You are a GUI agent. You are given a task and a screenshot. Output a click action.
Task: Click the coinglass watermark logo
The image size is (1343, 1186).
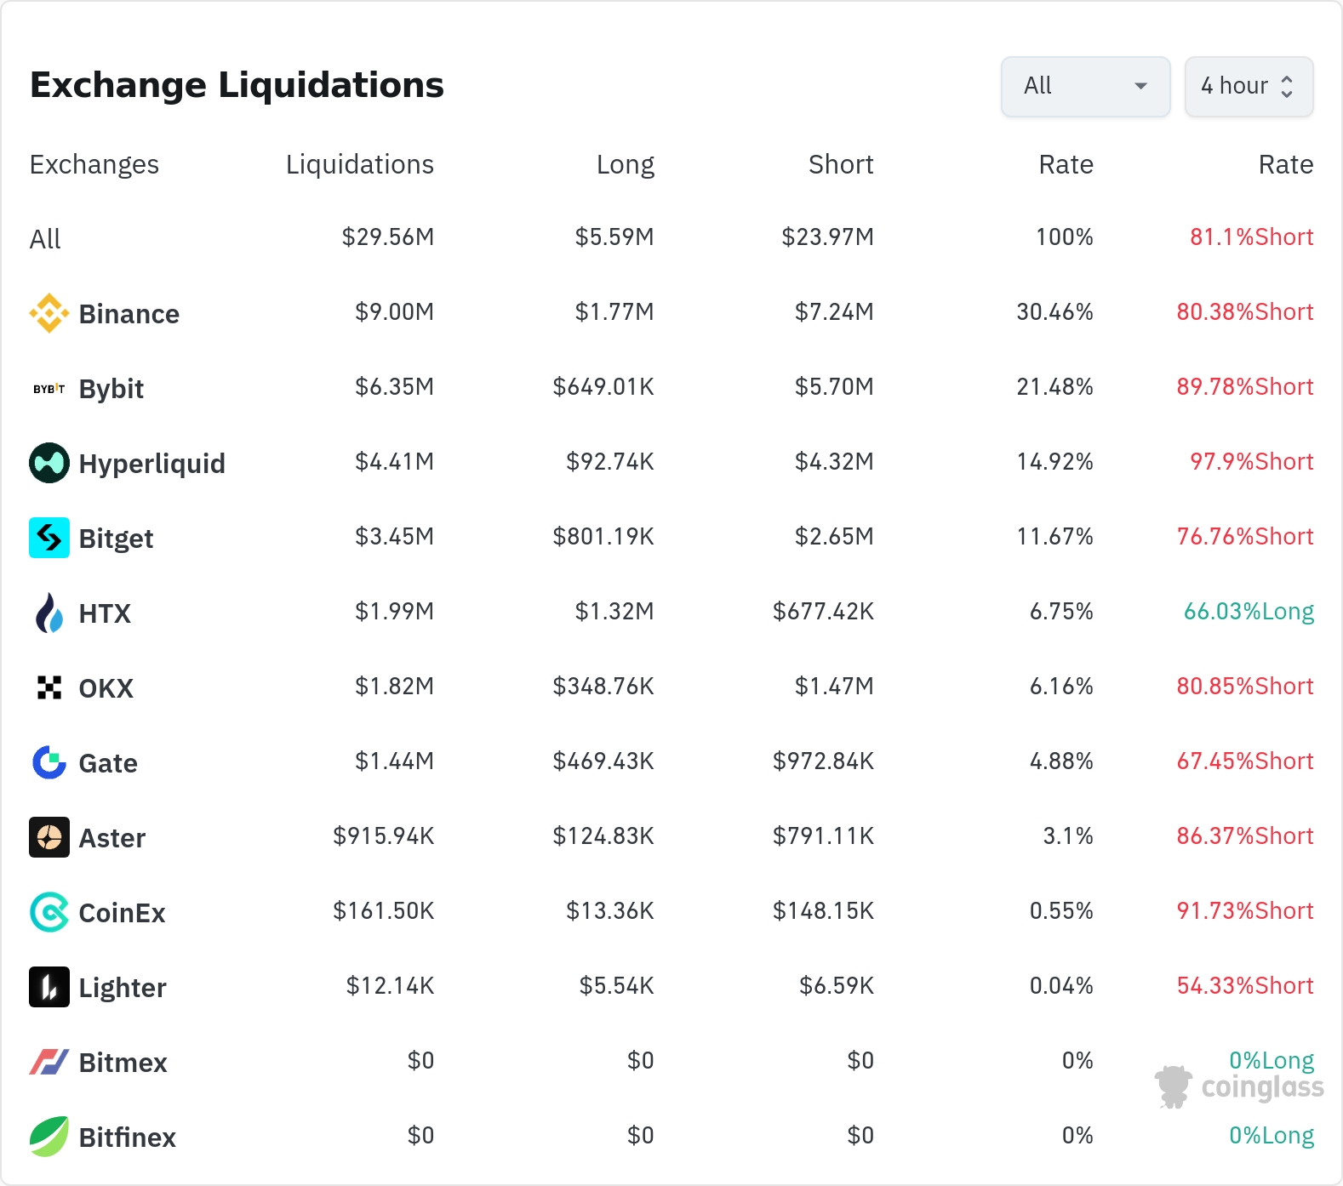tap(1239, 1087)
